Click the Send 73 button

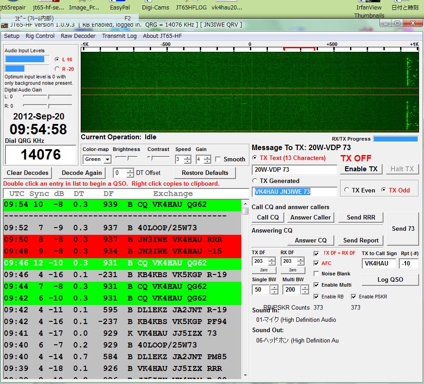click(403, 229)
